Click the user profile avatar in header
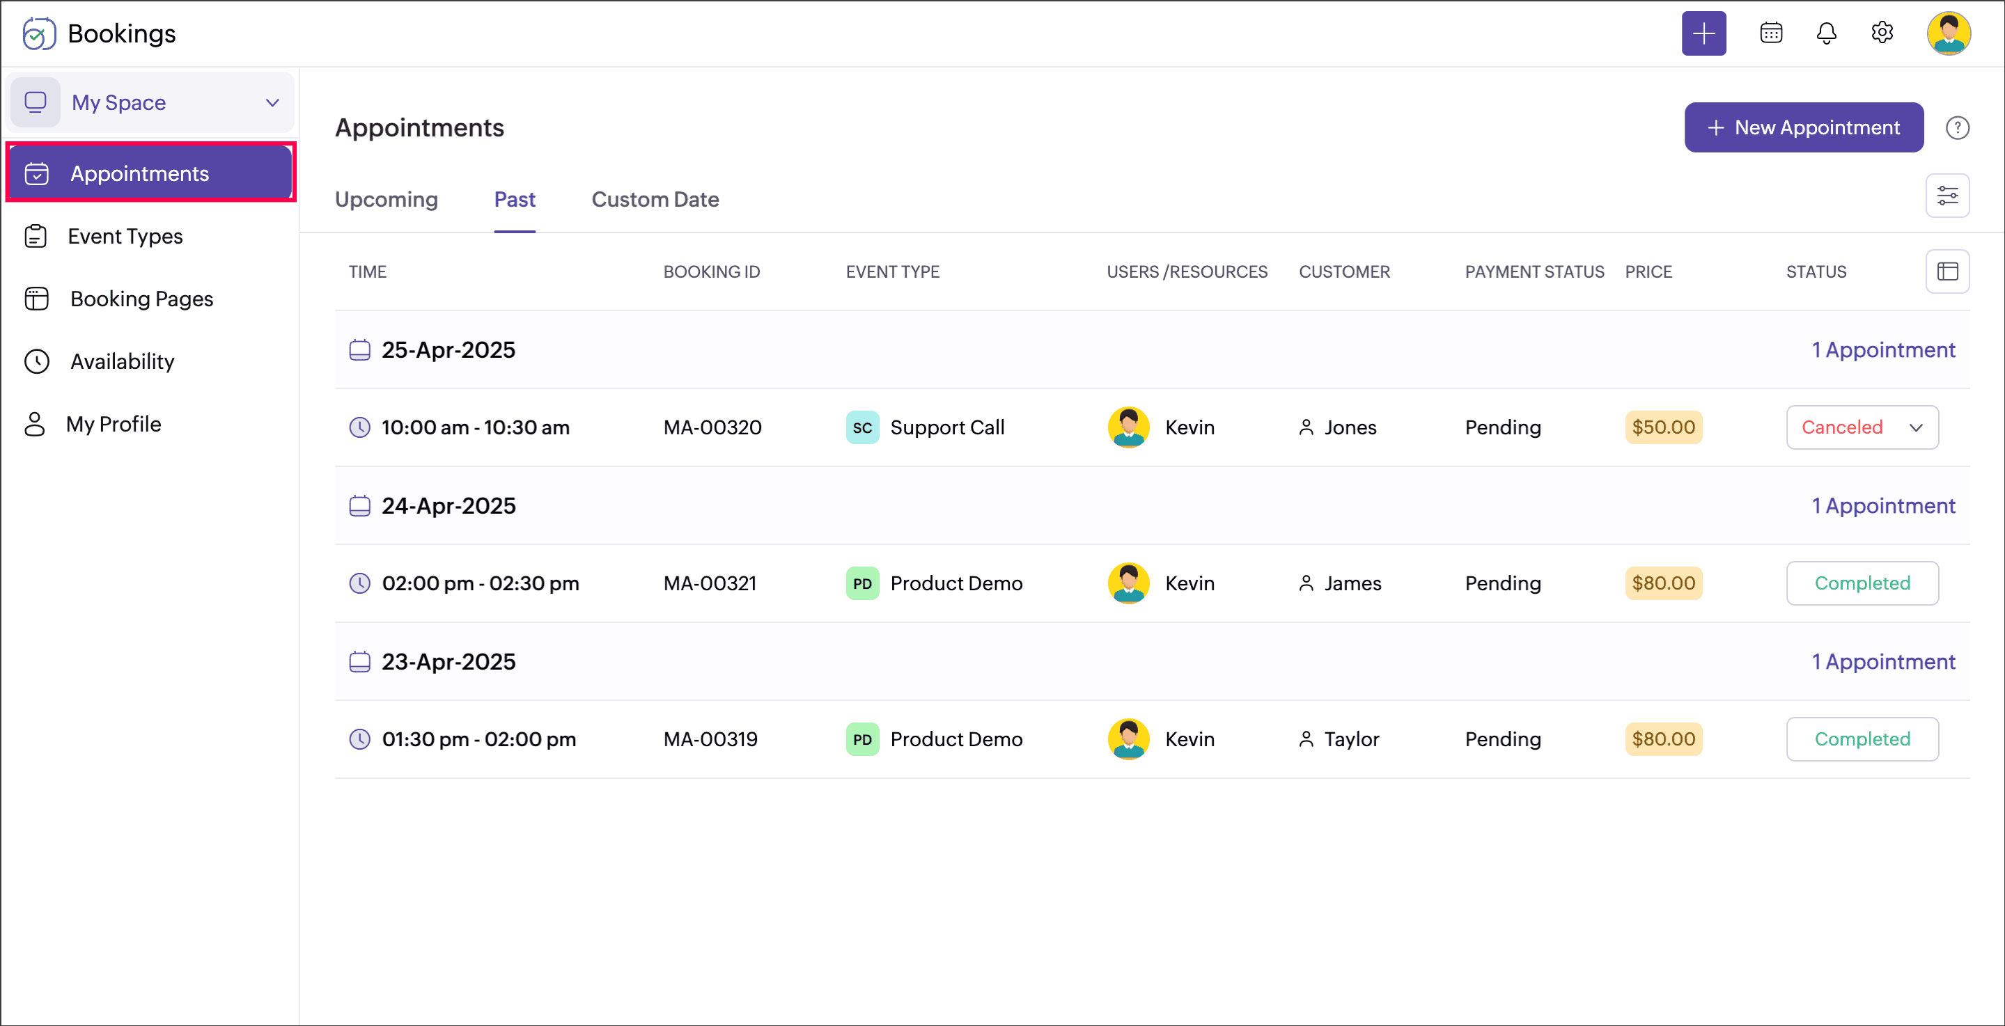The image size is (2005, 1026). (1947, 33)
